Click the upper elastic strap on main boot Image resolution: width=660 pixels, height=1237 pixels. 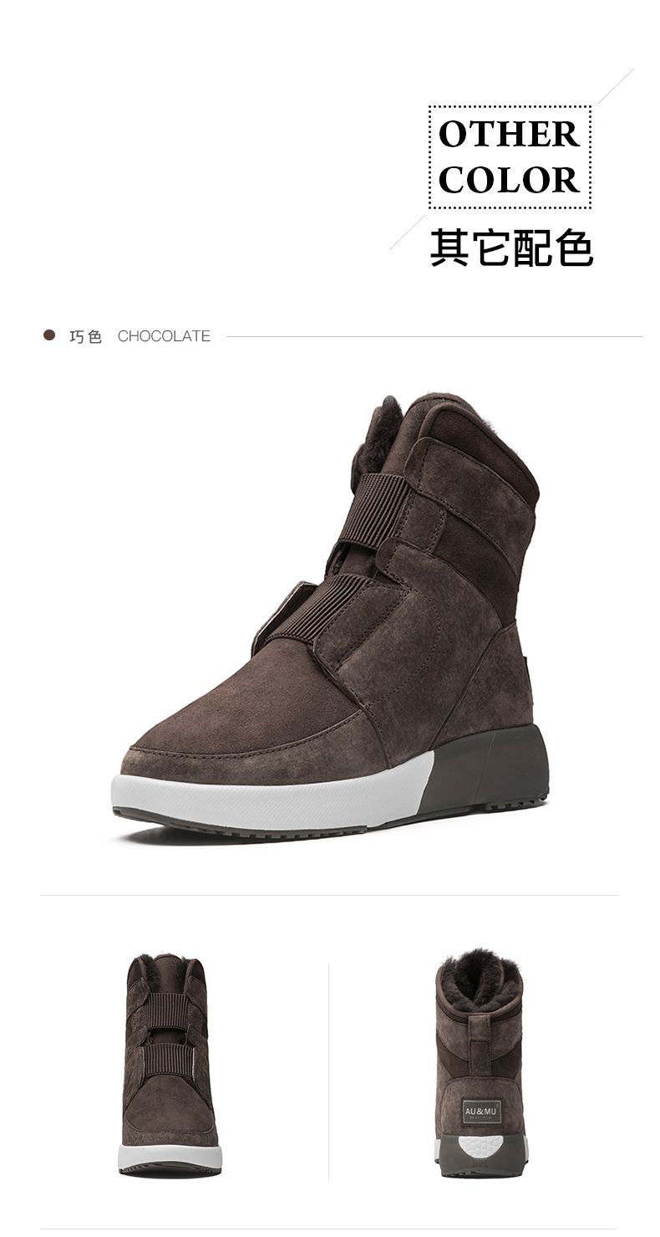(x=373, y=511)
